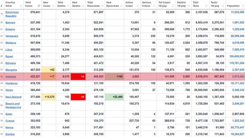Screen dimensions: 245x137
Task: Sort by New Recovered column arrows
Action: pyautogui.click(x=121, y=6)
